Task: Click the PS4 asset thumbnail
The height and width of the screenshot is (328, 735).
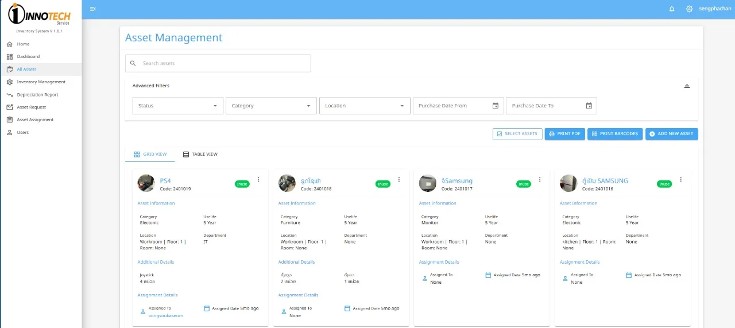Action: (x=146, y=183)
